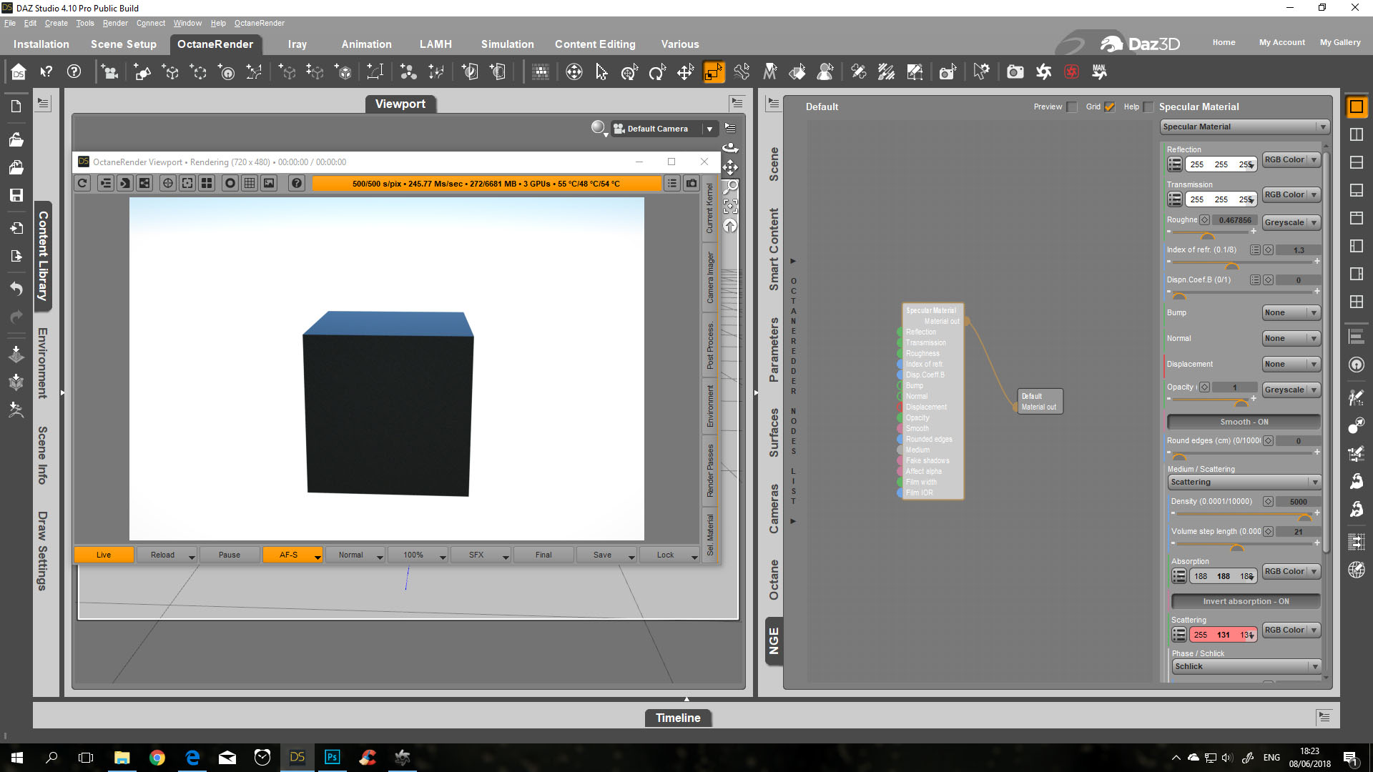
Task: Select the Translate move tool
Action: click(x=686, y=72)
